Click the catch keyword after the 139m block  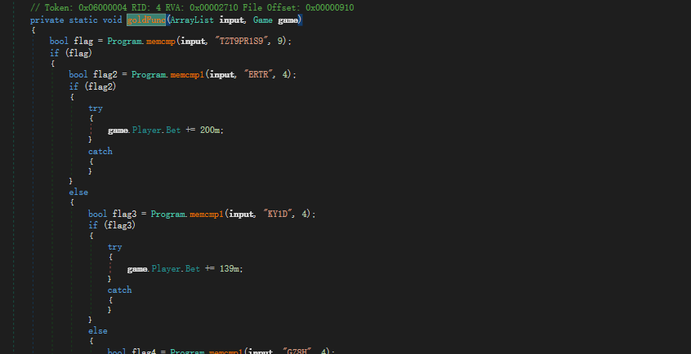120,290
